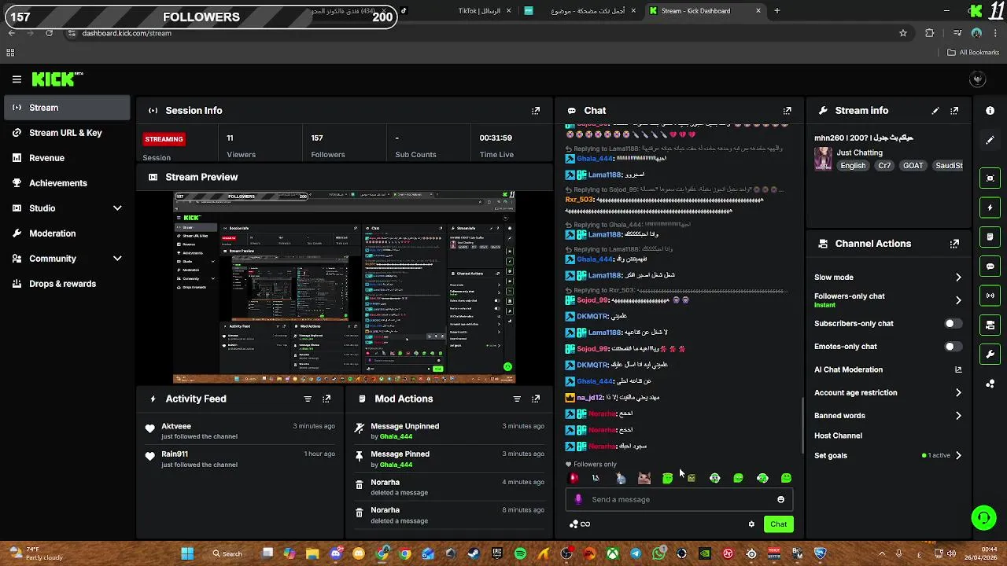Click the pencil edit icon in right toolbar
The width and height of the screenshot is (1007, 566).
990,140
